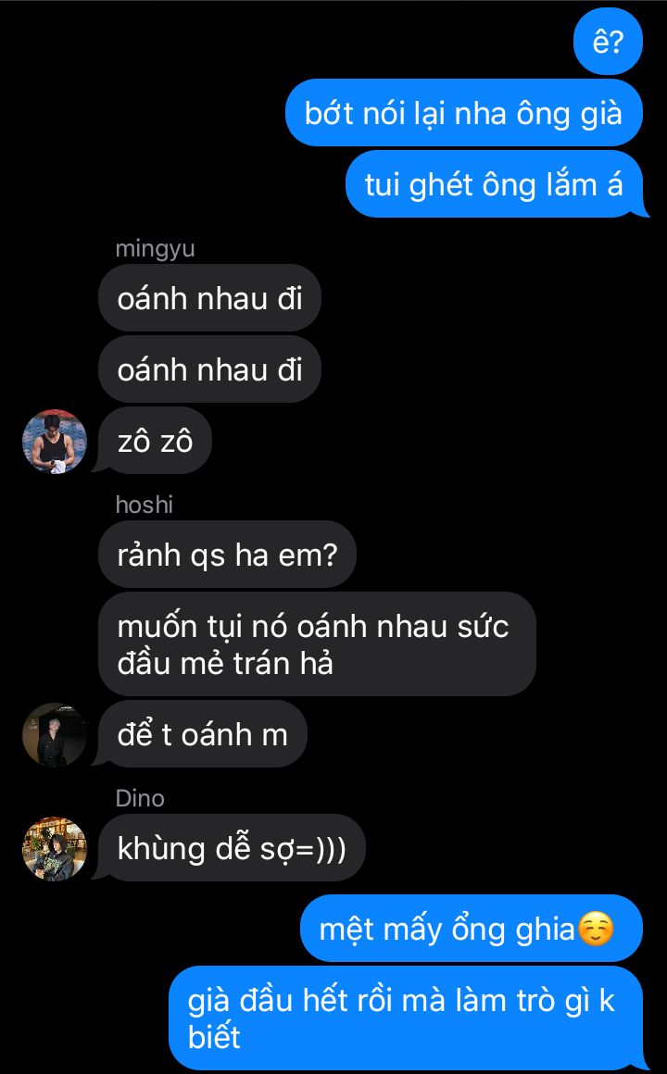Screen dimensions: 667x1074
Task: Tap first 'oánh nhau đi' message
Action: tap(209, 299)
